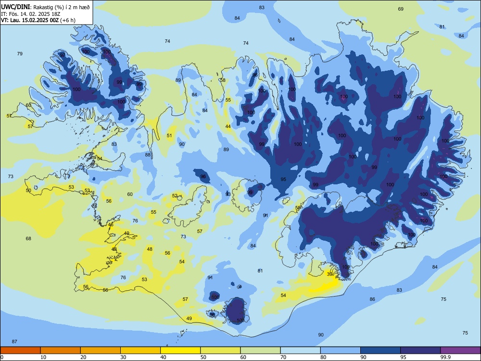Click the humidity value 86 on the map
The width and height of the screenshot is (481, 361).
click(372, 299)
